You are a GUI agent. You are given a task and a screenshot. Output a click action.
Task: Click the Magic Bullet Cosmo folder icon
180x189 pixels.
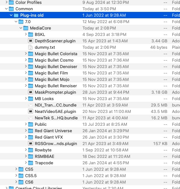coord(31,60)
